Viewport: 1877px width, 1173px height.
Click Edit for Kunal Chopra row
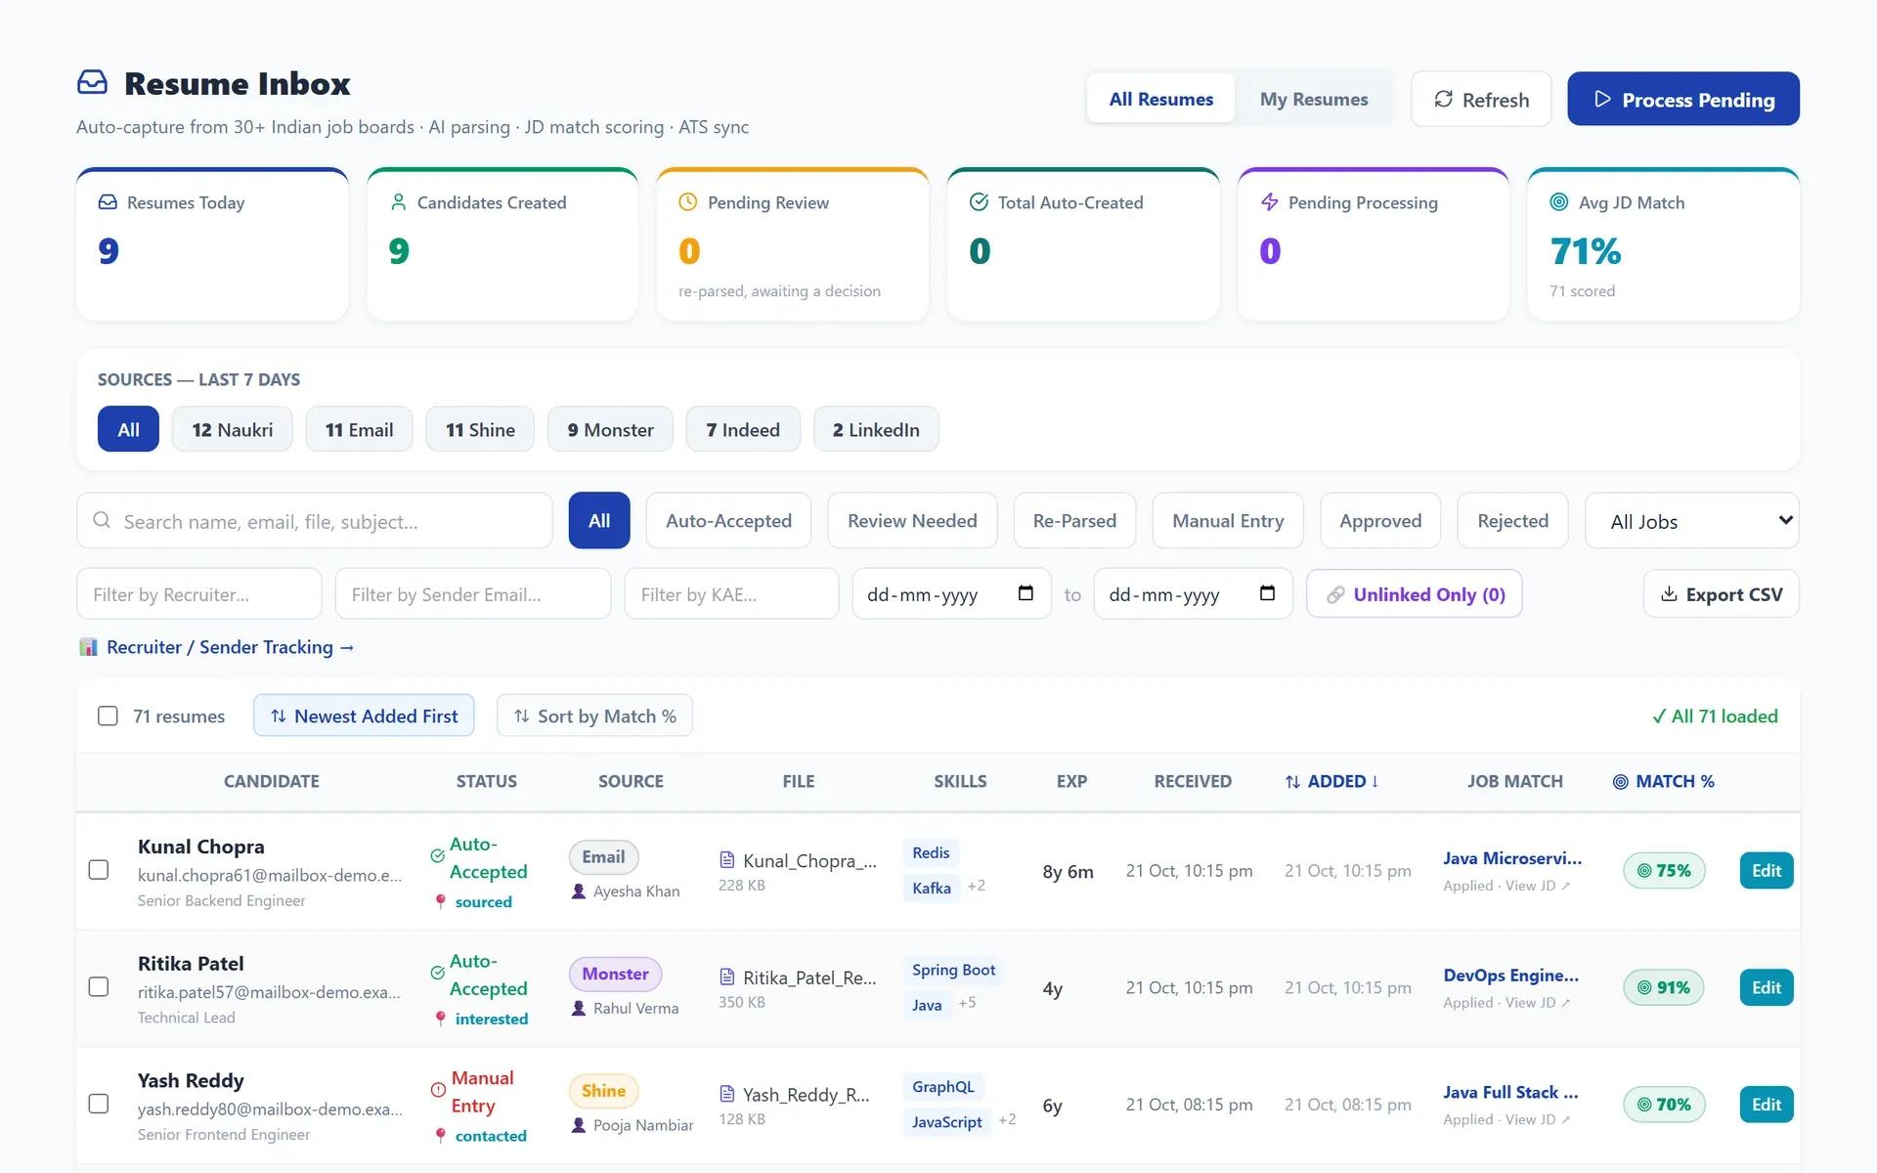point(1766,870)
